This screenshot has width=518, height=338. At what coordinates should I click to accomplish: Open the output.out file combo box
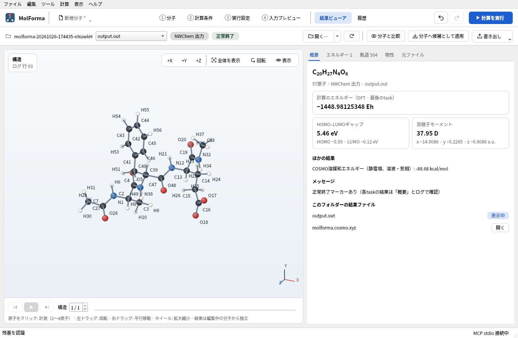coord(131,36)
